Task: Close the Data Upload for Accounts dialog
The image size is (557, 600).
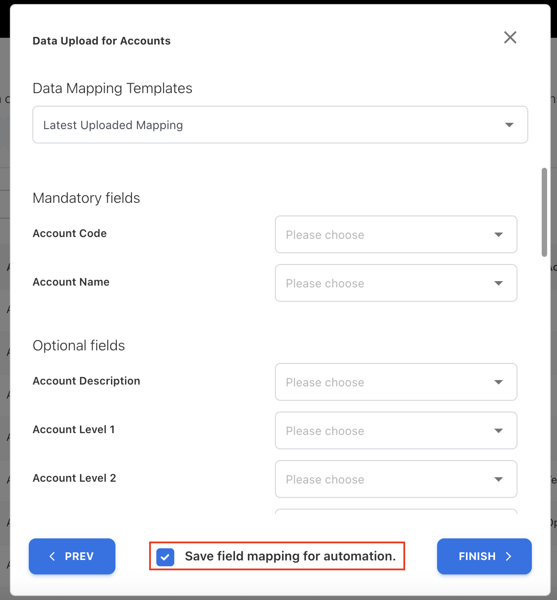Action: tap(510, 38)
